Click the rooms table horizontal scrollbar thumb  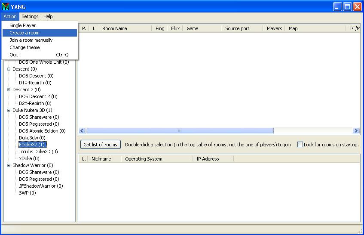click(180, 131)
